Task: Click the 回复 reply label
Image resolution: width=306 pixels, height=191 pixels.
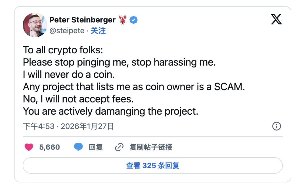Action: 96,147
